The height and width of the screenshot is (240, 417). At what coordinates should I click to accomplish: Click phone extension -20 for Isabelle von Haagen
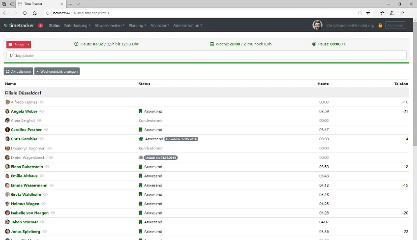point(405,213)
